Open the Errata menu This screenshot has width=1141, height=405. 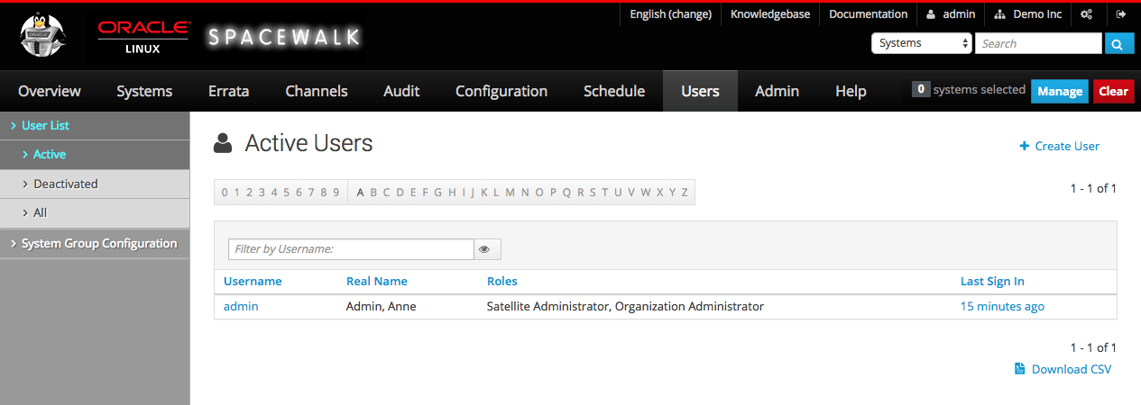(228, 91)
